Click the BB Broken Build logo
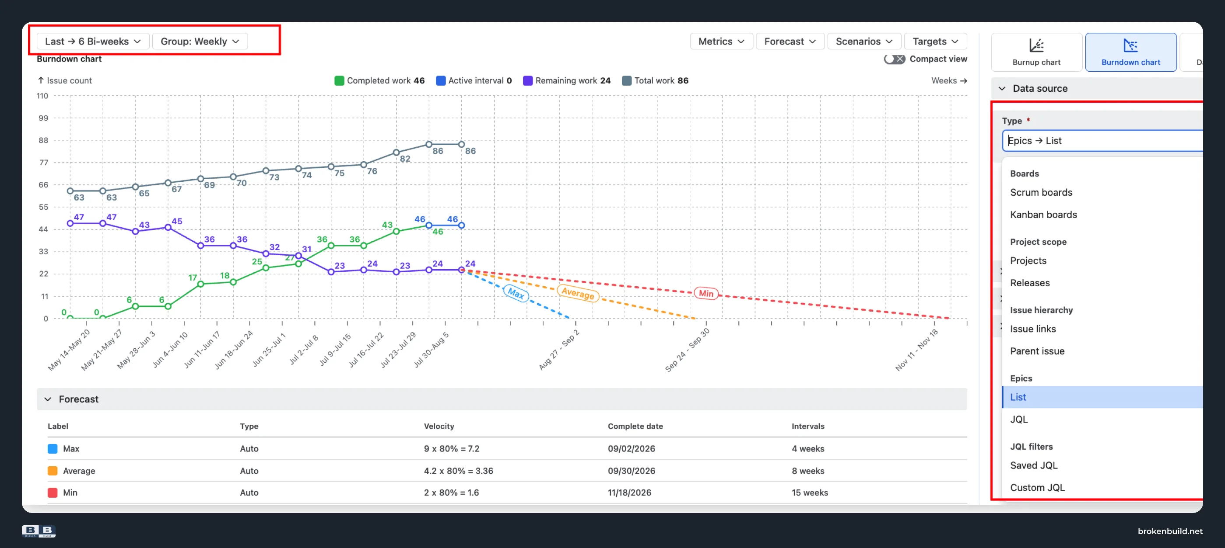Screen dimensions: 1225x548 (x=39, y=531)
